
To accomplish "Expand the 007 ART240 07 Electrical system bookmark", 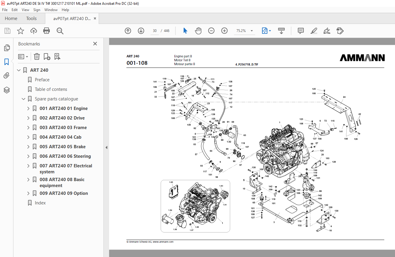I will pyautogui.click(x=28, y=166).
